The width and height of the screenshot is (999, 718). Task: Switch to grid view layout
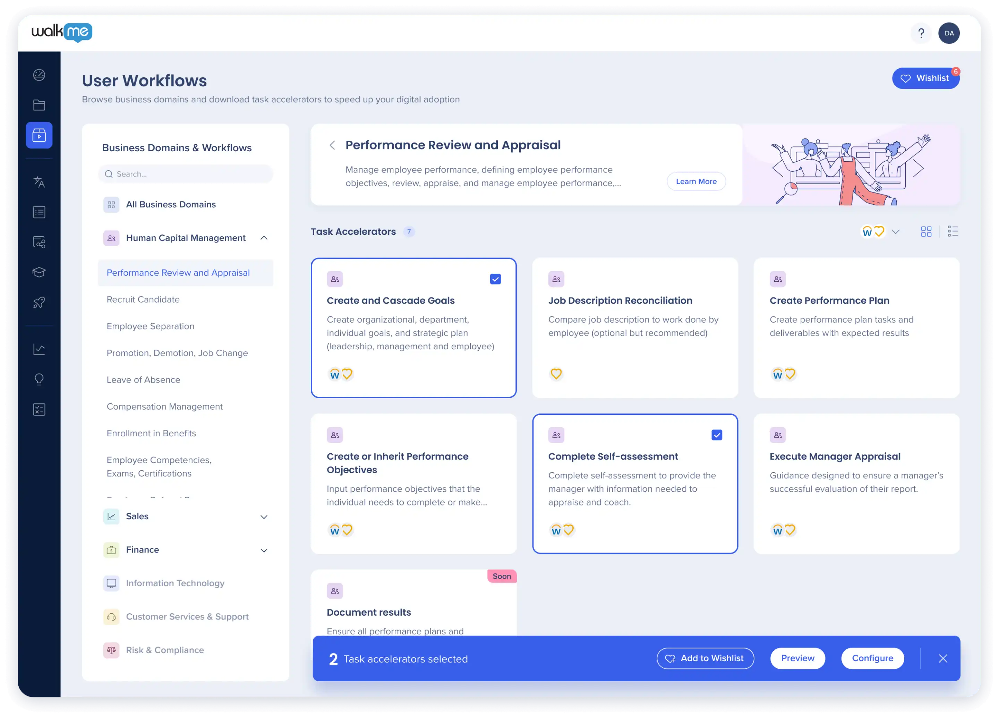coord(926,232)
